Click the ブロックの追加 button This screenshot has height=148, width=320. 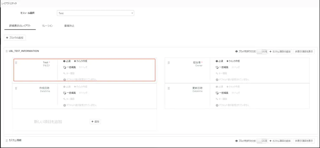[15, 38]
